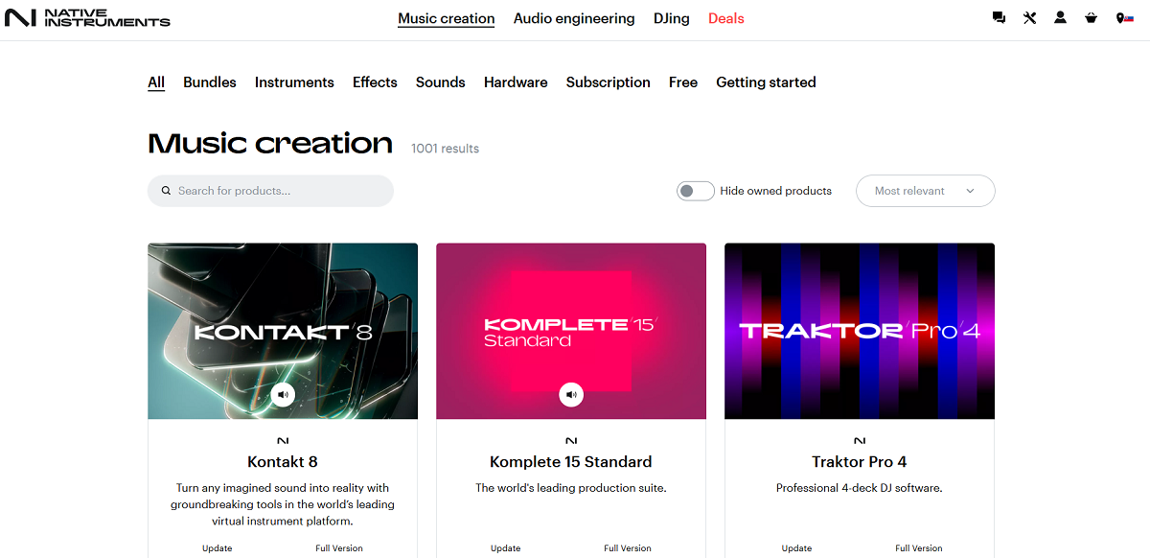Open sorting options next to the filter toggle
The image size is (1150, 558).
pyautogui.click(x=924, y=191)
